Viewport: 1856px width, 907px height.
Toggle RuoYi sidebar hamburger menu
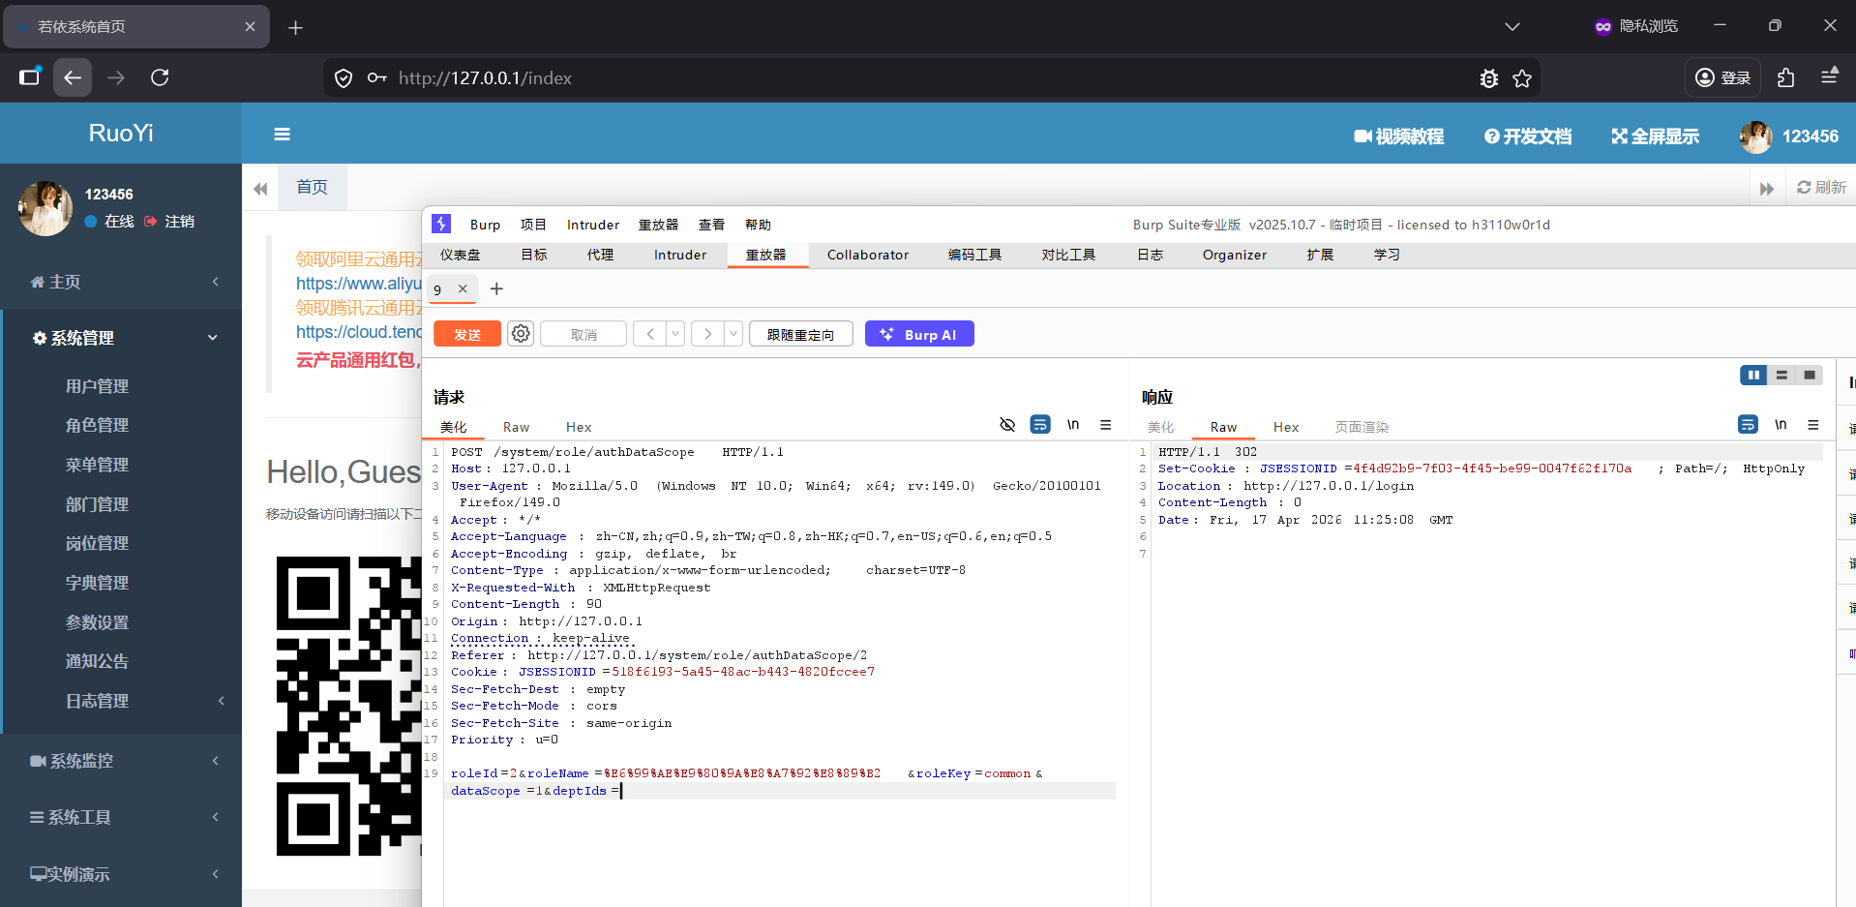click(282, 135)
